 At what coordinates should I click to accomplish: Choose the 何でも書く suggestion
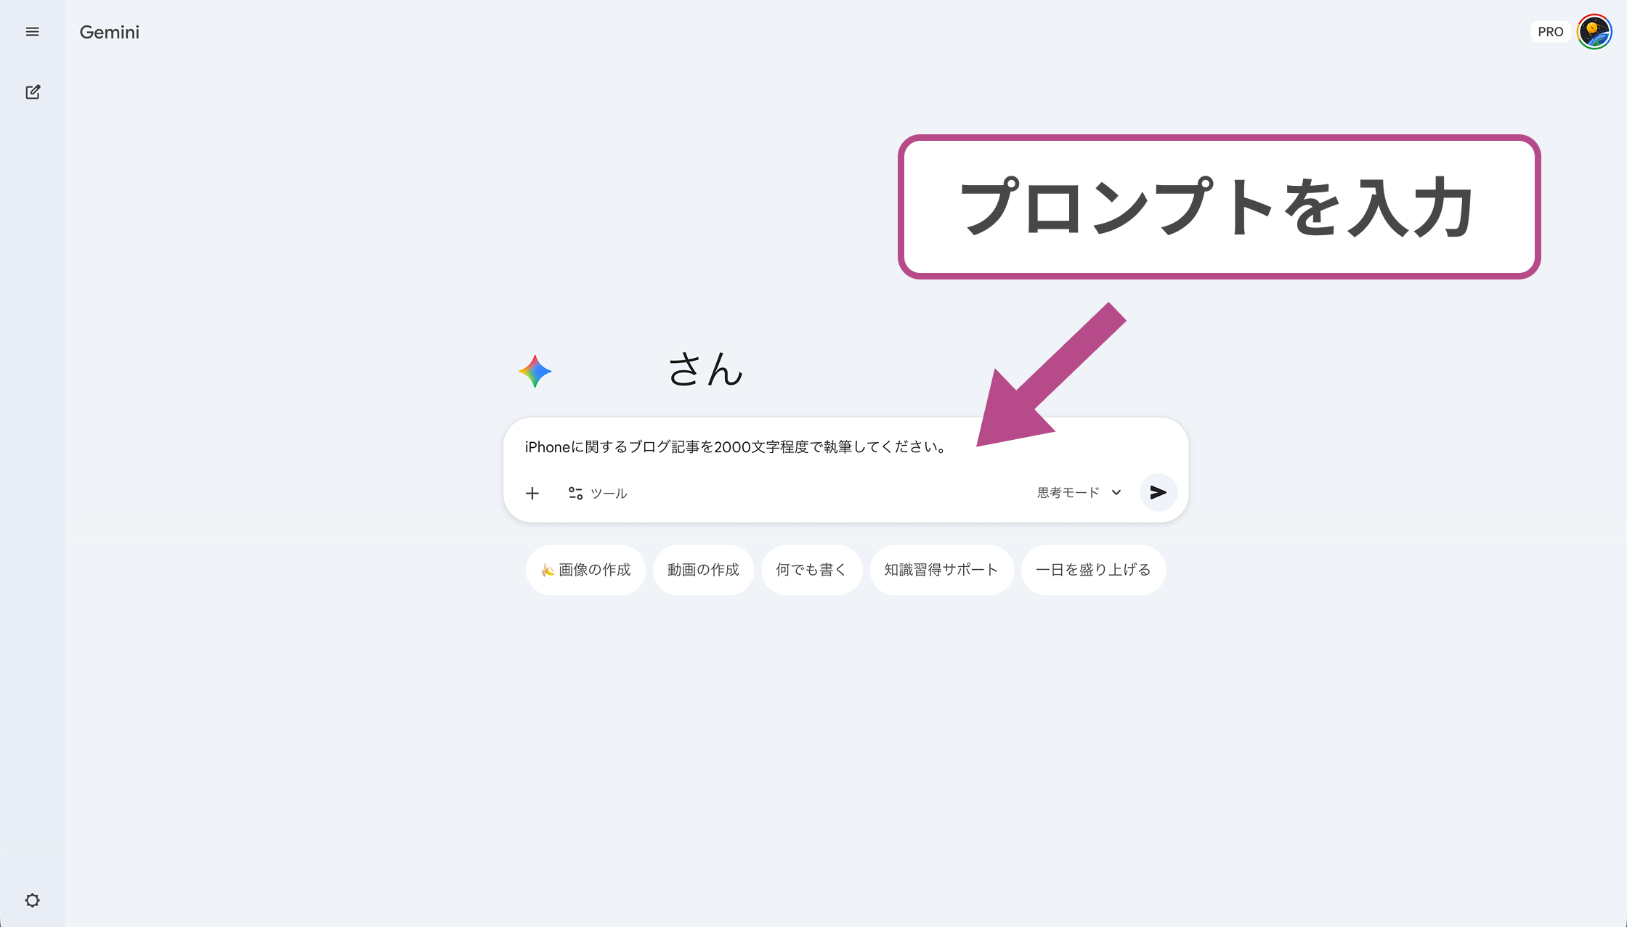pos(811,570)
